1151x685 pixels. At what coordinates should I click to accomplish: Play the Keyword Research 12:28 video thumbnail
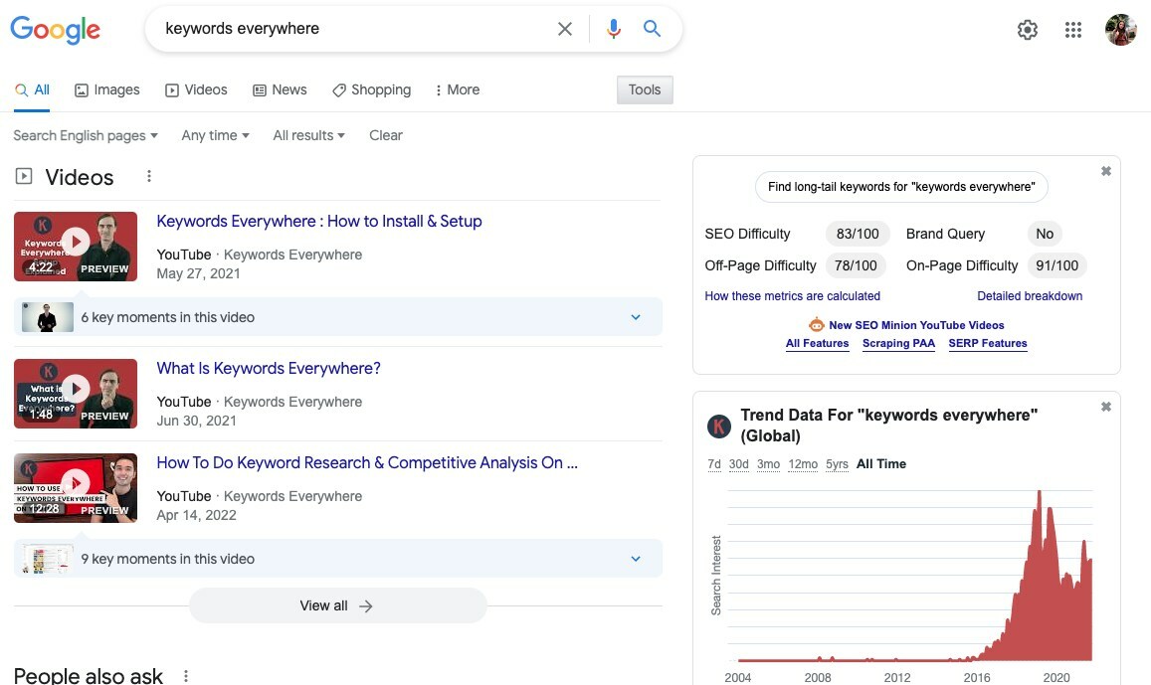tap(76, 488)
